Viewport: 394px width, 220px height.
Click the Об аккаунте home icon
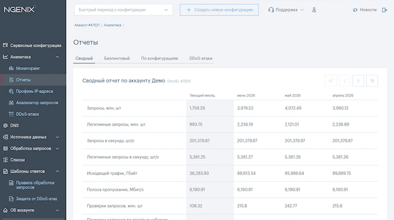tap(5, 210)
